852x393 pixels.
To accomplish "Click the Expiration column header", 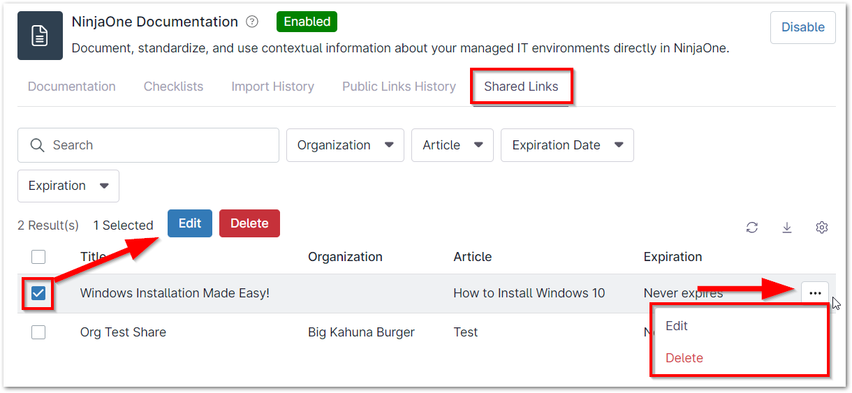I will (x=673, y=257).
